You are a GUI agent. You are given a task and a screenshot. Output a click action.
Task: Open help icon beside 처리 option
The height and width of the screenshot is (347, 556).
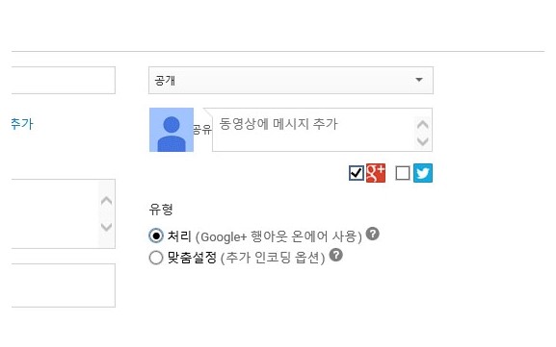pyautogui.click(x=372, y=234)
